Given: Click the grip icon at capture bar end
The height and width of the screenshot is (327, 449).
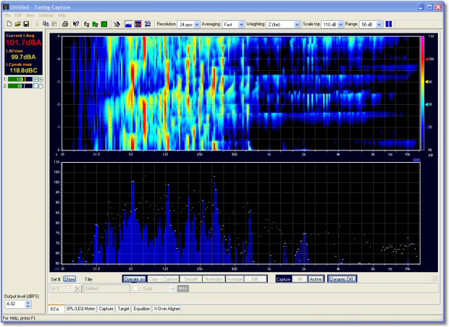Looking at the screenshot, I should 435,279.
